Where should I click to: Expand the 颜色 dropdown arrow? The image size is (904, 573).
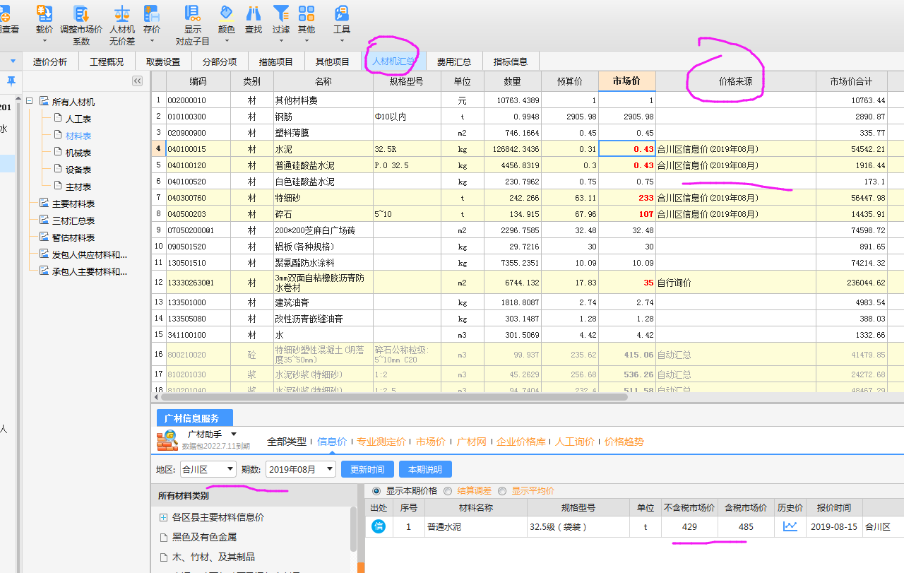(x=226, y=41)
